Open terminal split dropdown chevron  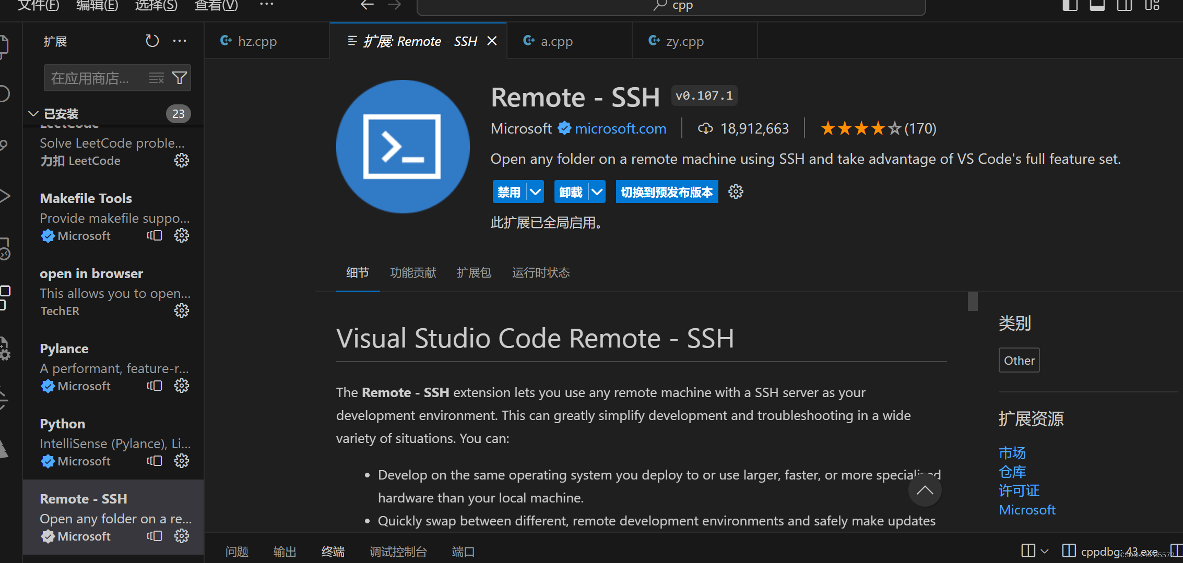[1044, 551]
